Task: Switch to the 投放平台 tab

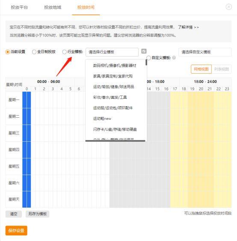Action: pyautogui.click(x=19, y=7)
